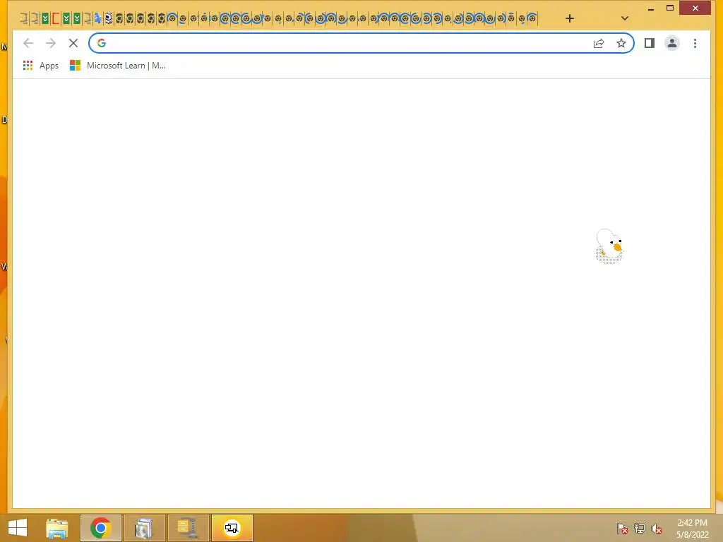Switch to the tab with the blue puzzle-like icon

97,18
